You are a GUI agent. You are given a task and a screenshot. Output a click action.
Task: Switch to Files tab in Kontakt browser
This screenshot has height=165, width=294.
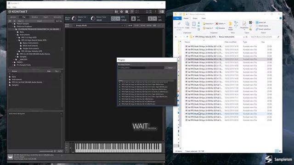click(x=24, y=17)
